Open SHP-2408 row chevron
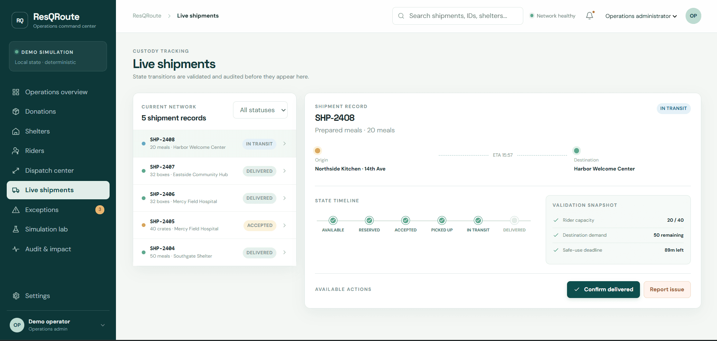 [285, 144]
